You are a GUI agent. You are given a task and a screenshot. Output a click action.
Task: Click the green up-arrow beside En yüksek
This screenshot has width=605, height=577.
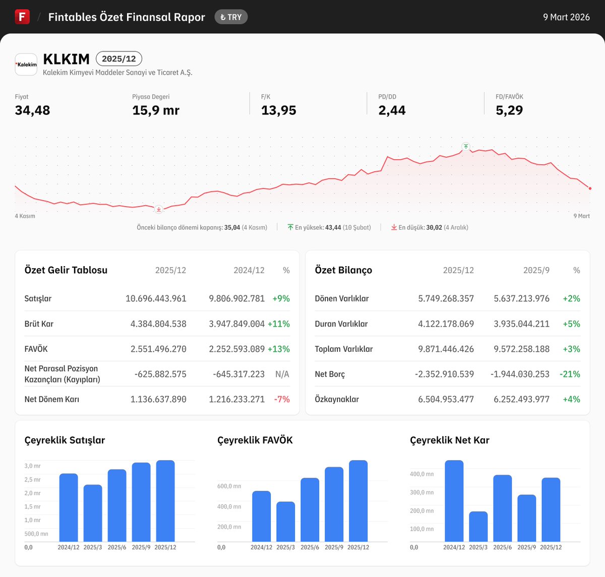290,227
